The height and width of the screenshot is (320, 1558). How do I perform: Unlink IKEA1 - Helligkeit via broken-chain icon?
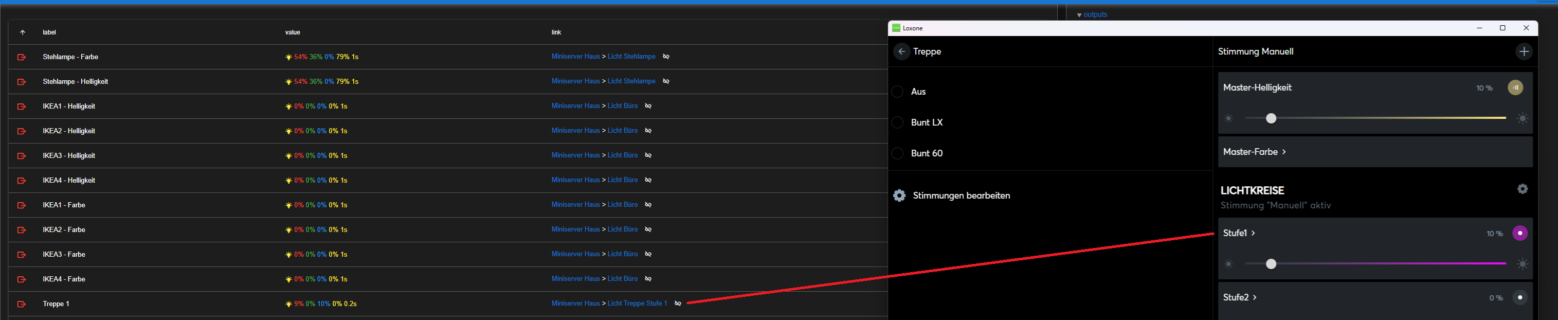pyautogui.click(x=648, y=106)
